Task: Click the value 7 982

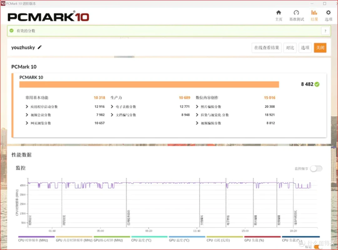Action: (100, 115)
